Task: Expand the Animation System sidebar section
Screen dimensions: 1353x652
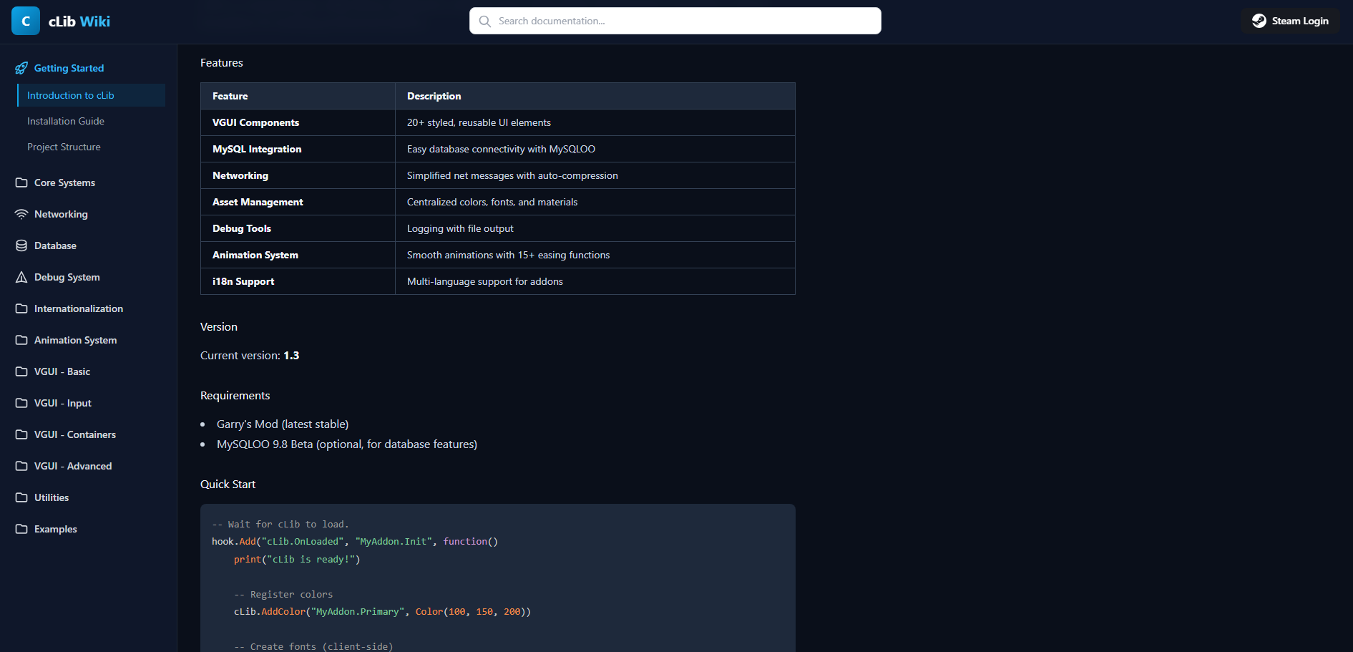Action: [88, 340]
